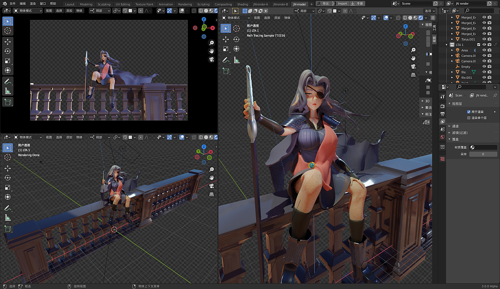Hide the Area light in the viewport

pos(484,50)
